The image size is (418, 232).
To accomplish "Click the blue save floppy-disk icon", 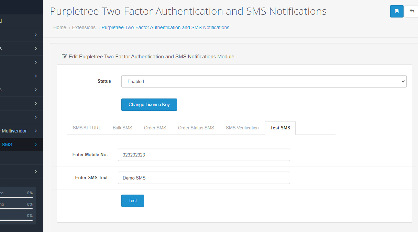I will (397, 11).
